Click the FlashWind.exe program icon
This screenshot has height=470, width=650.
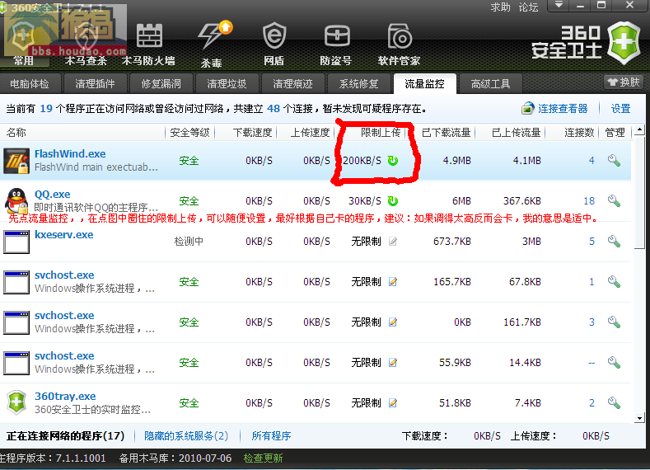(x=16, y=161)
